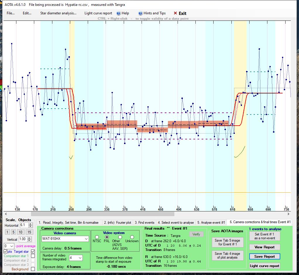This screenshot has width=299, height=275.
Task: Open Light curve report in menu bar
Action: (98, 13)
